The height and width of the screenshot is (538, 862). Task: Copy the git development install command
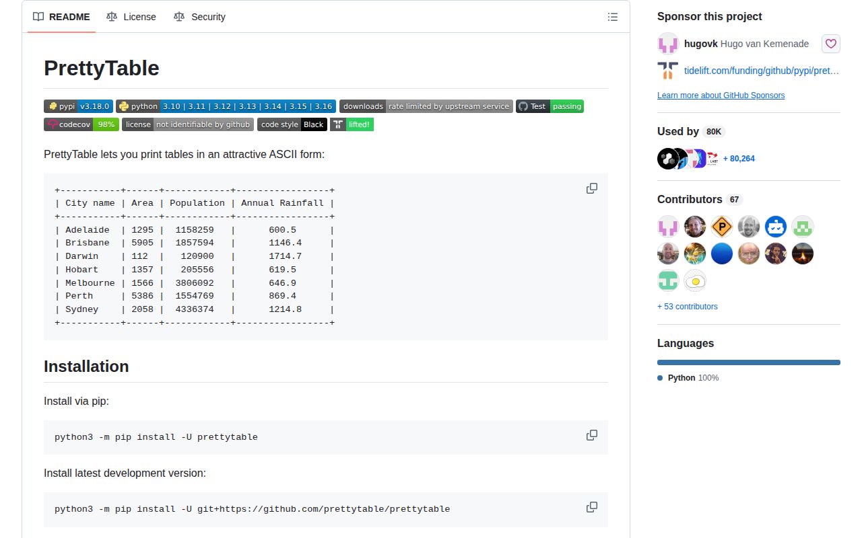(592, 507)
